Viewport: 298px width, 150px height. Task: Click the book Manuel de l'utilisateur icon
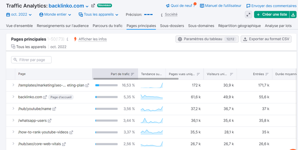point(202,6)
